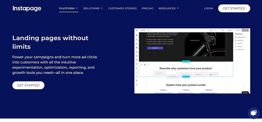Open the Customer Stories page

point(122,8)
